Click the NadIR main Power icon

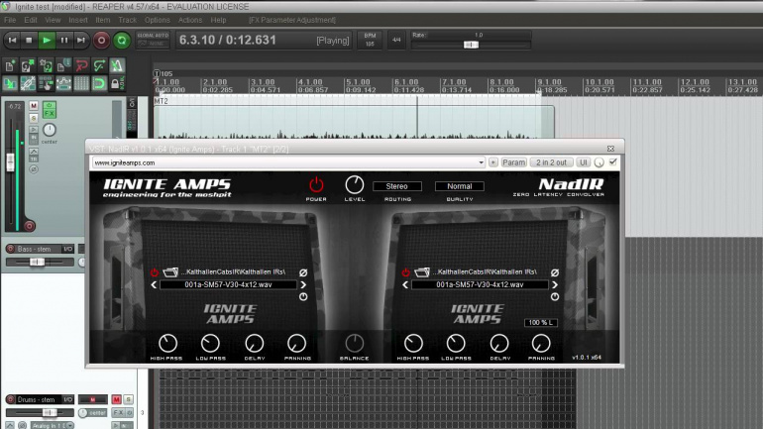(x=316, y=185)
